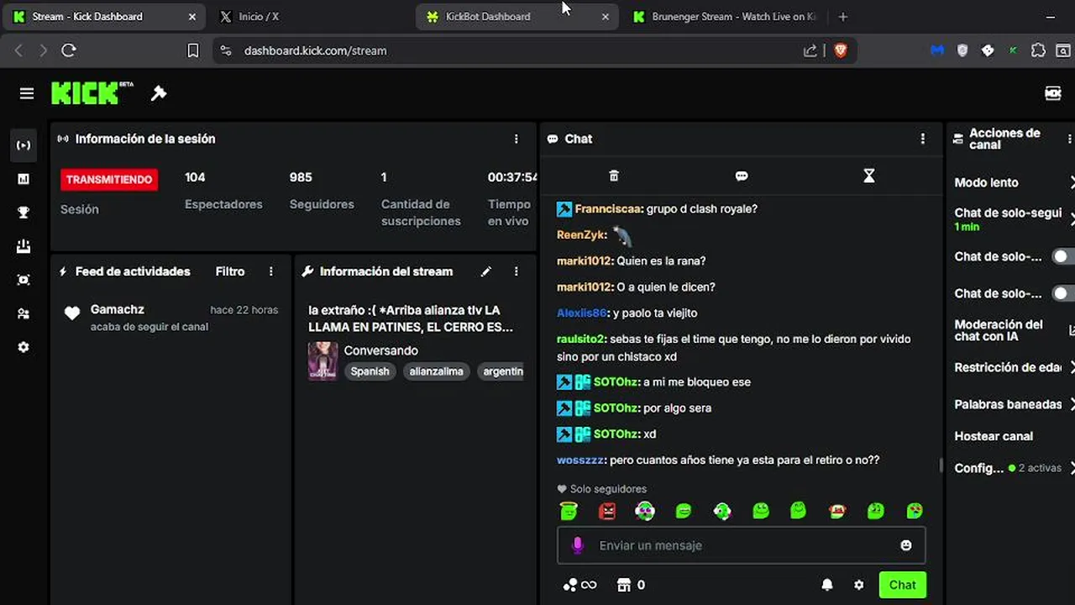This screenshot has width=1075, height=605.
Task: Open the trophy achievements sidebar icon
Action: [x=24, y=213]
